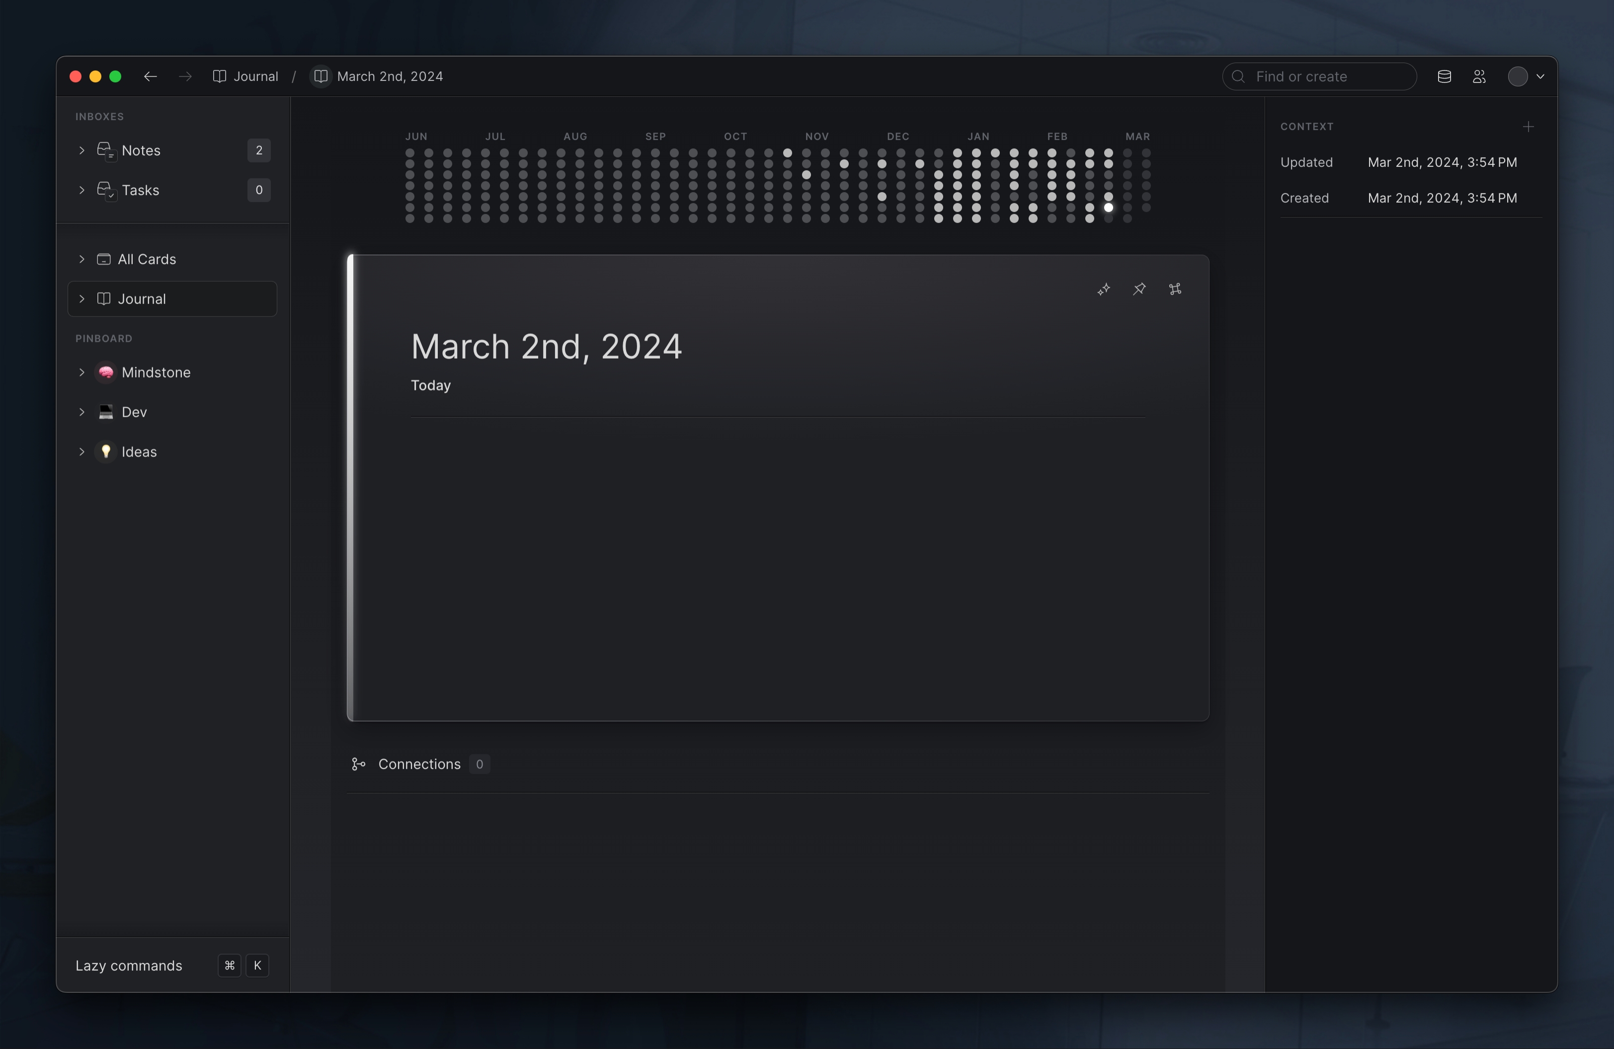Click the search magnifier icon
This screenshot has width=1614, height=1049.
[1238, 76]
